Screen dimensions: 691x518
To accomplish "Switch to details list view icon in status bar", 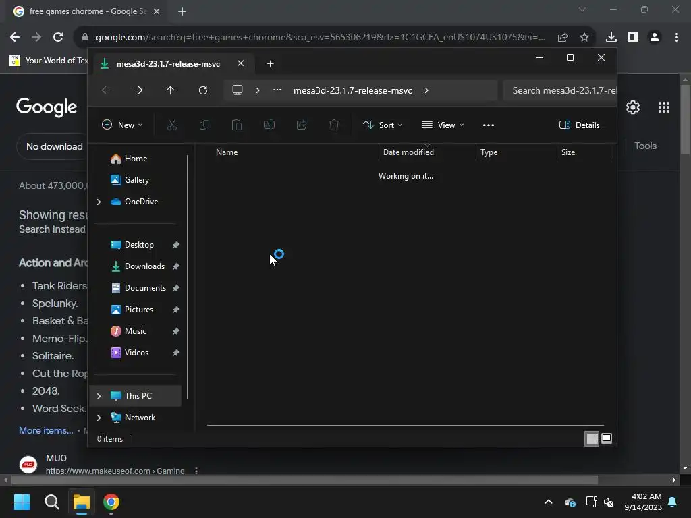I will click(x=592, y=438).
